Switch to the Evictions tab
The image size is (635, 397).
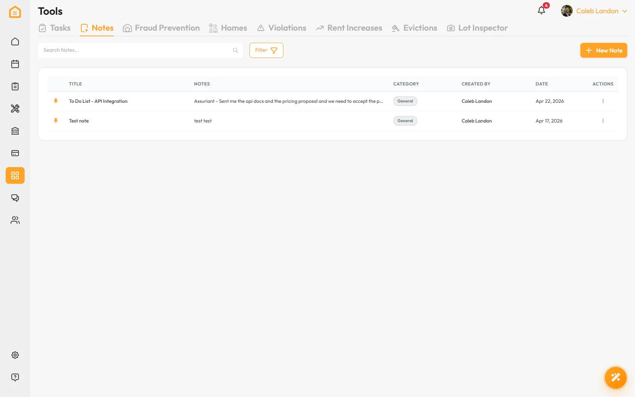tap(414, 28)
